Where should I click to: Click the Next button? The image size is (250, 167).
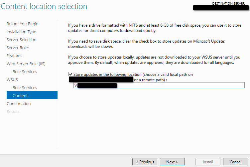click(x=172, y=162)
